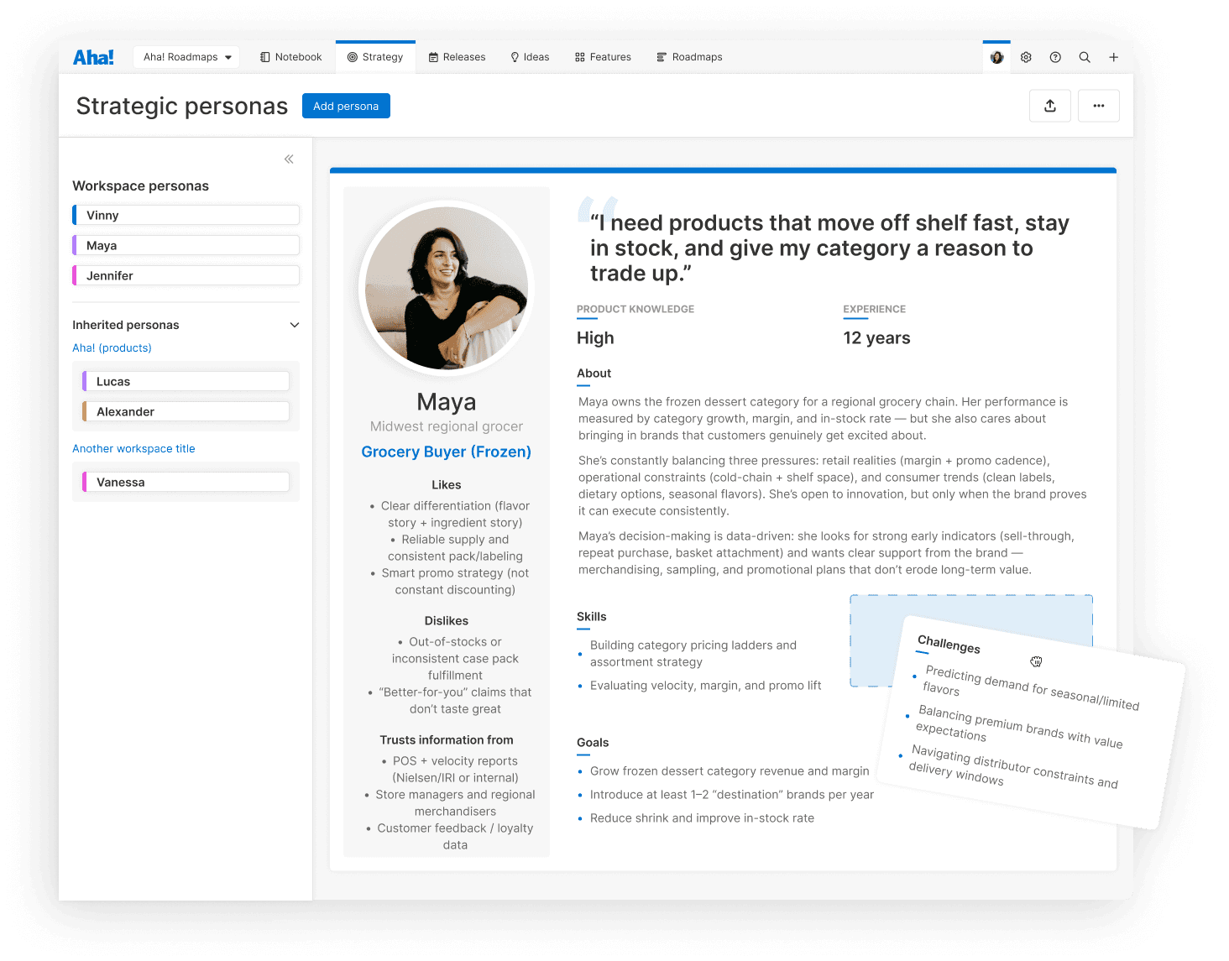Open the help question mark icon

(x=1055, y=57)
